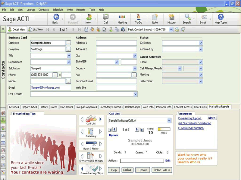
Task: Click the Search Who Is promo
Action: pyautogui.click(x=196, y=158)
